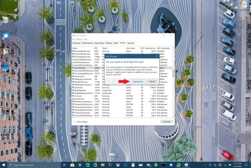Click the process list scrollbar thumb

coord(174,73)
